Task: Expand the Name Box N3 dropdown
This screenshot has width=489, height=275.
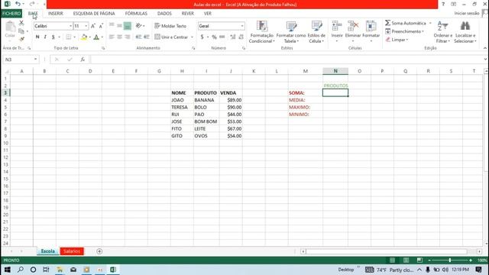Action: pyautogui.click(x=35, y=60)
